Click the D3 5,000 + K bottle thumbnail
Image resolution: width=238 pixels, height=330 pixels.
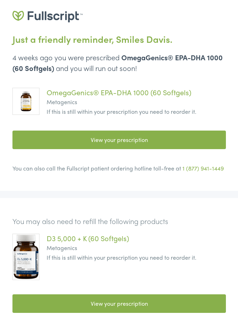coord(26,257)
